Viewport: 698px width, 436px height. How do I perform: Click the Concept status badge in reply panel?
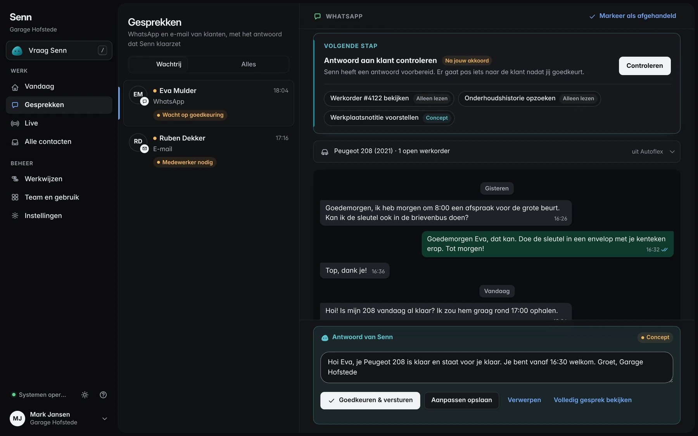[x=655, y=337]
